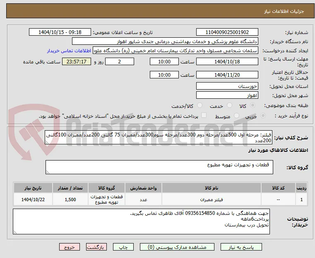Viewport: 315px width, 258px height.
Task: Click the 'خروج' exit button
Action: coord(70,247)
